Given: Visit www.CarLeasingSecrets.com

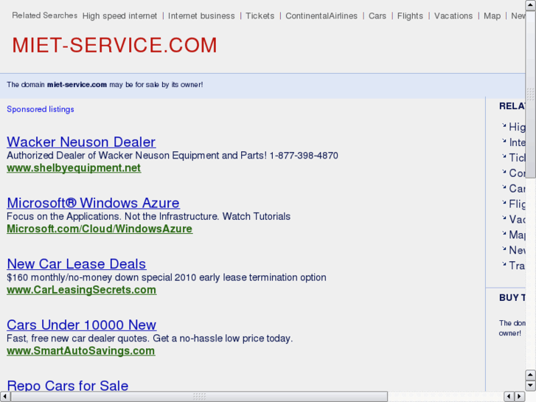Looking at the screenshot, I should (x=82, y=290).
